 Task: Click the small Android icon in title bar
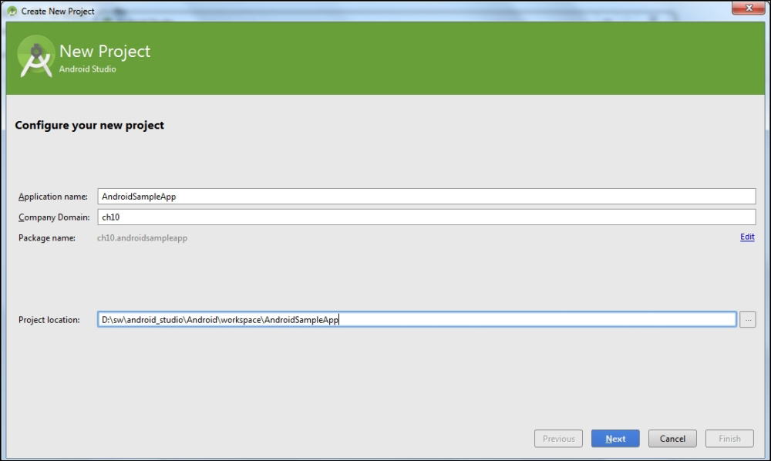(12, 11)
